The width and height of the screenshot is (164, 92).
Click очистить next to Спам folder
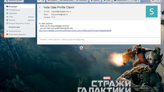[x=31, y=17]
